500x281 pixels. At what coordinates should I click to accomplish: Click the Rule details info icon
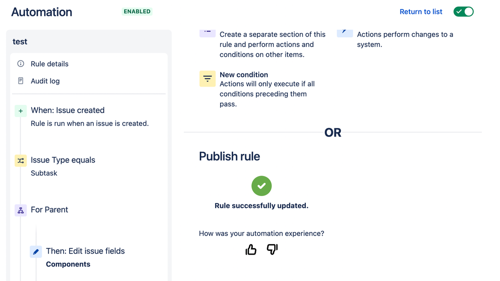(x=21, y=63)
